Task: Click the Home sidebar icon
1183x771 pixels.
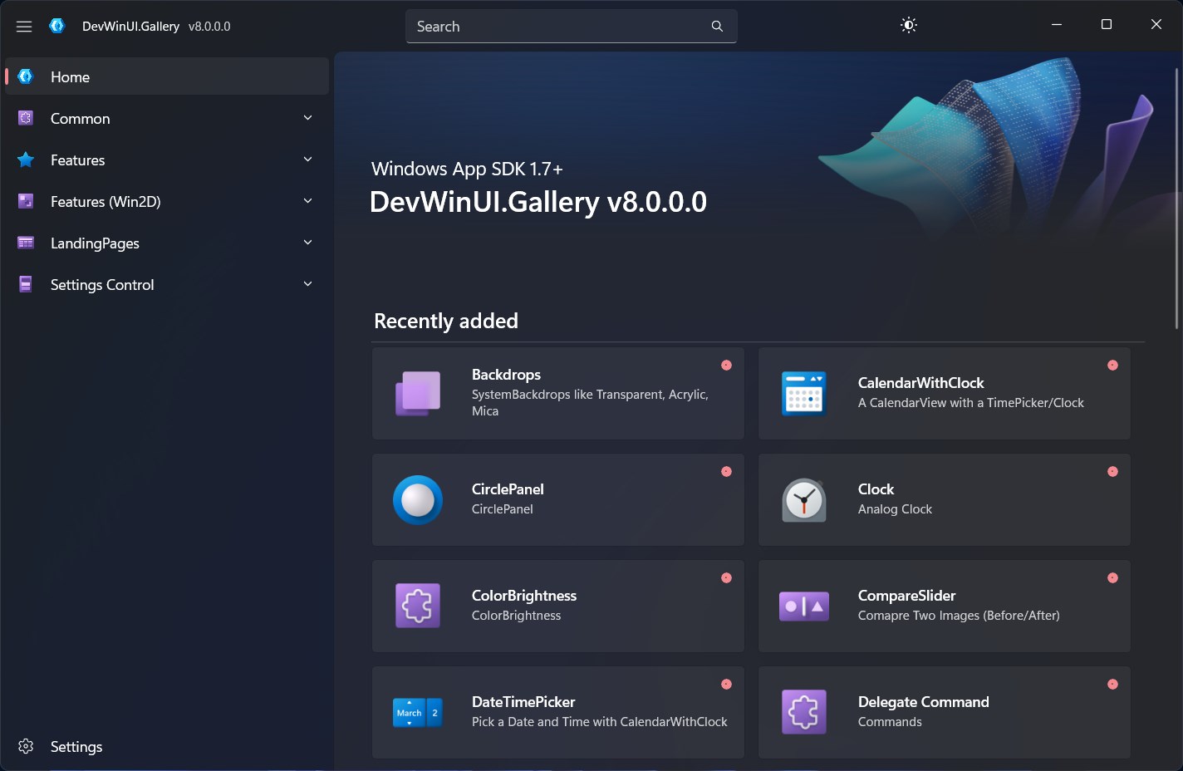Action: (x=26, y=76)
